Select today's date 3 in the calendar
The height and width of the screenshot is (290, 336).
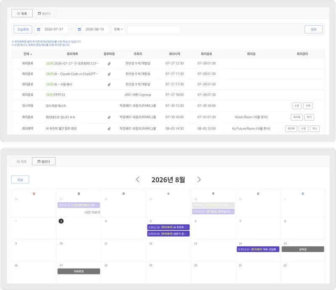click(61, 221)
